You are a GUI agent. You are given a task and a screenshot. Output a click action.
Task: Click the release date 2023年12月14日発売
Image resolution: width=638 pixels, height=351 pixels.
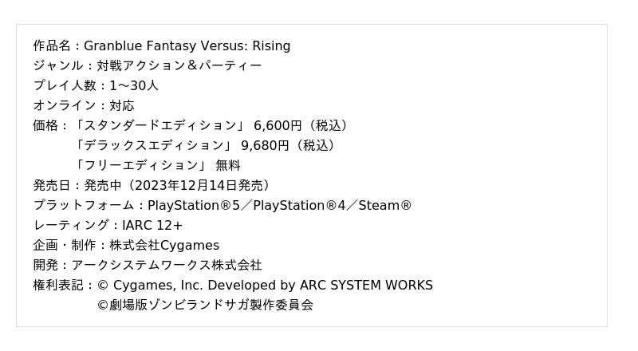[x=199, y=185]
